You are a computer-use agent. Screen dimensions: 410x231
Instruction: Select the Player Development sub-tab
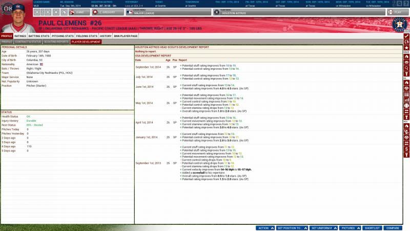[x=86, y=42]
